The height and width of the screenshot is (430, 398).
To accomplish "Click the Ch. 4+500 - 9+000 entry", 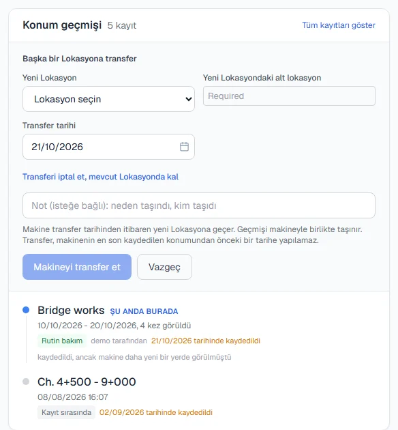I will (87, 382).
